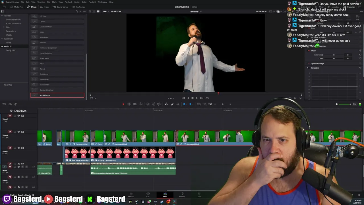Switch to the Fusion page tab
This screenshot has height=205, width=364.
(x=182, y=195)
